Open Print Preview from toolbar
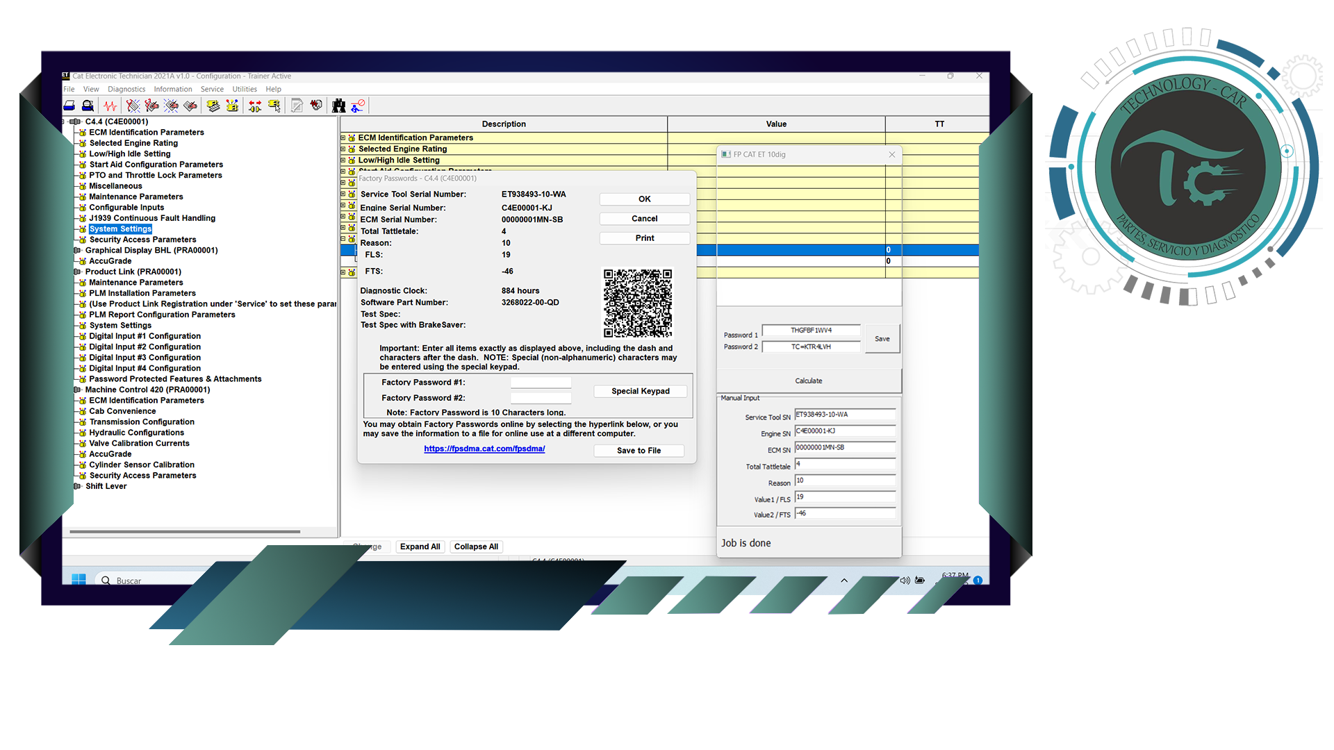 (x=88, y=106)
